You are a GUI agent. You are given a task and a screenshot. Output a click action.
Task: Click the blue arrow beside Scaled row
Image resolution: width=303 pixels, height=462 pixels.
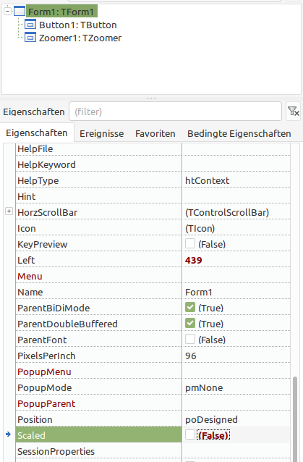click(8, 434)
